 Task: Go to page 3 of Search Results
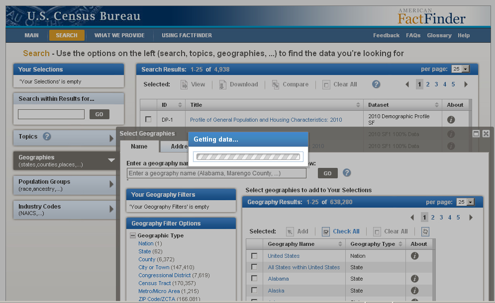click(x=436, y=84)
